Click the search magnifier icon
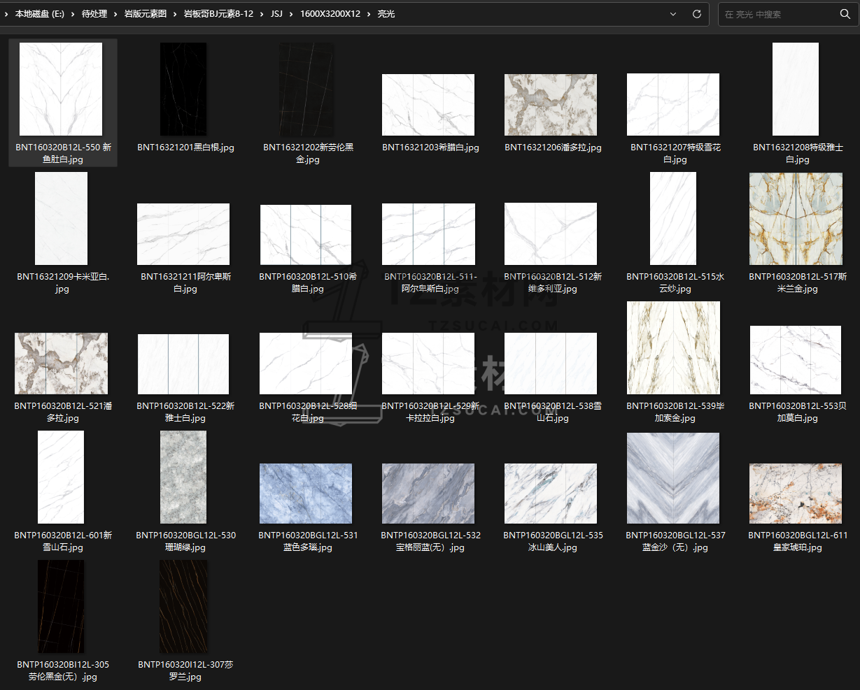The image size is (860, 690). coord(845,14)
